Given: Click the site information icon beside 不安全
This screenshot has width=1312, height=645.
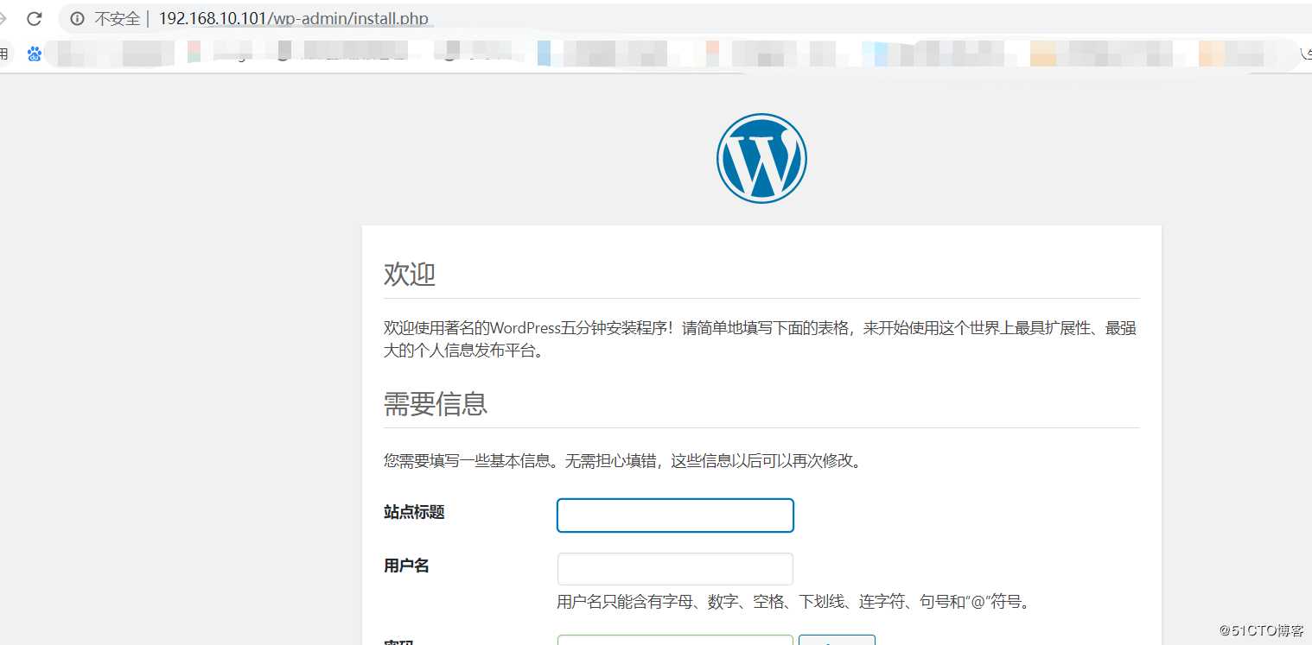Looking at the screenshot, I should pos(77,18).
